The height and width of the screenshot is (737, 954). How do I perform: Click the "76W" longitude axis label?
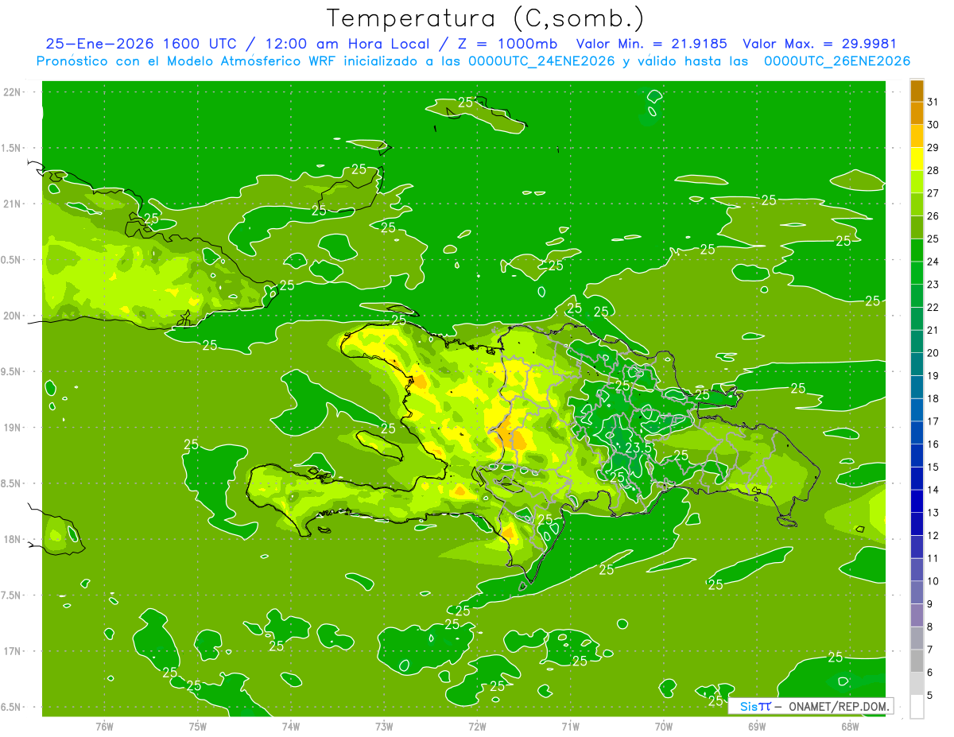pos(104,727)
